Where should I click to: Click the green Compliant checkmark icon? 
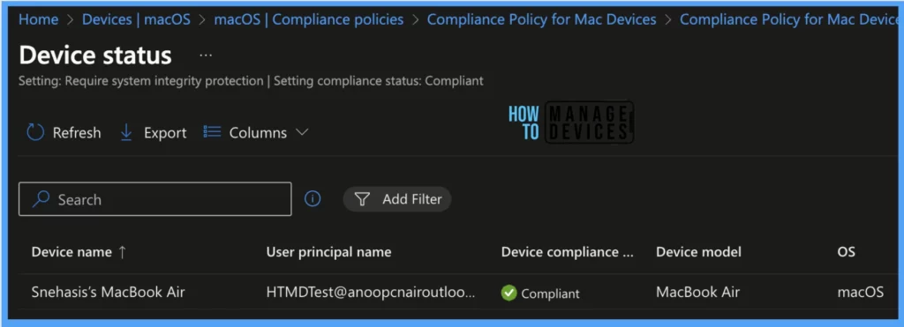(x=508, y=293)
